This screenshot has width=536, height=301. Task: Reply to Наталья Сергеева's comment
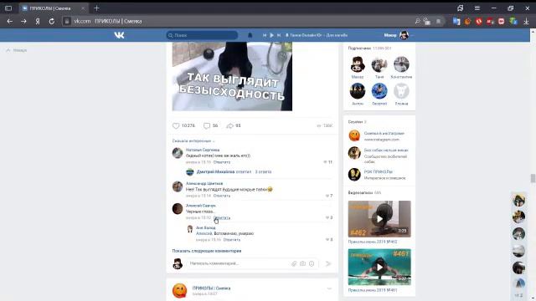tap(221, 162)
